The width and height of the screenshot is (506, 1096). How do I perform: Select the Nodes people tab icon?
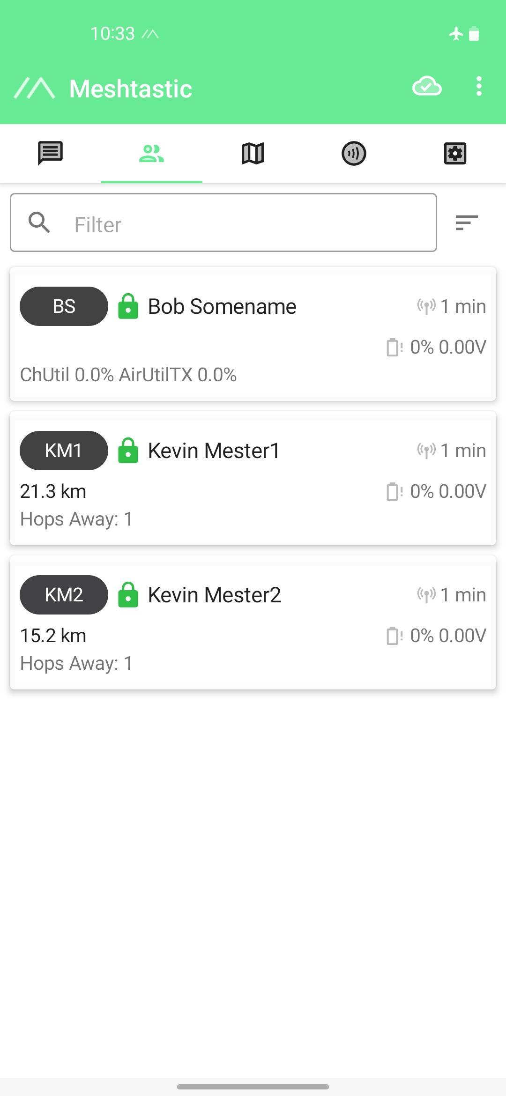click(x=151, y=153)
